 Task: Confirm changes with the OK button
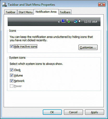[52, 112]
